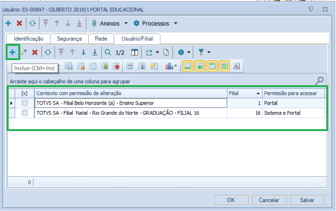Click the help icon in the window title bar

(x=311, y=9)
